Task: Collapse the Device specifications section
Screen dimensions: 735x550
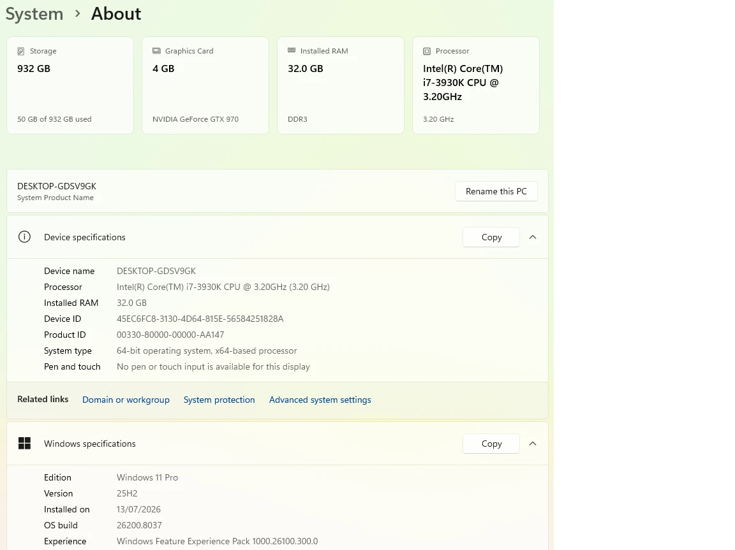Action: coord(533,237)
